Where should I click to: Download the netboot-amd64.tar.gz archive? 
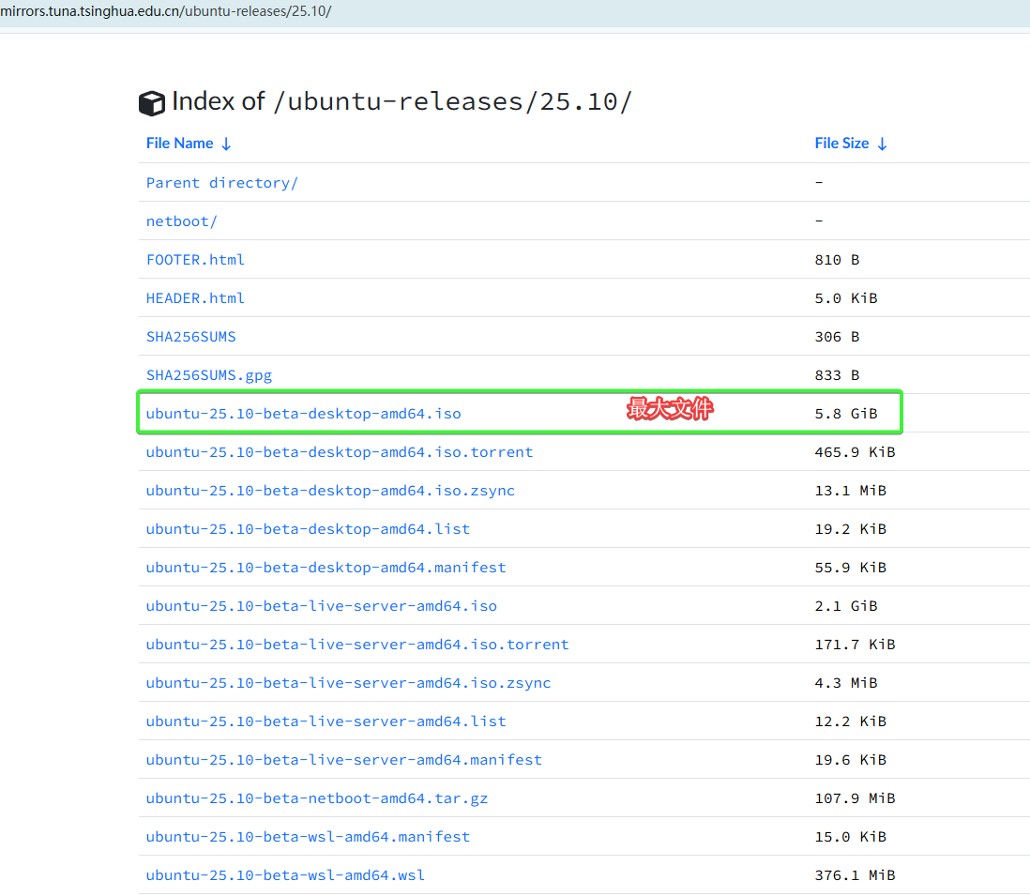(x=316, y=798)
